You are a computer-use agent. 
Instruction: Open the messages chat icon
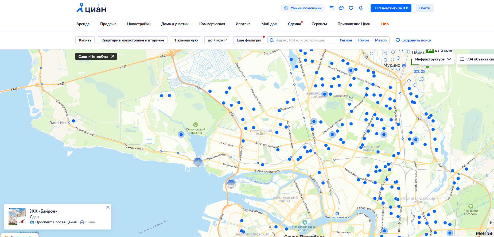pyautogui.click(x=341, y=8)
